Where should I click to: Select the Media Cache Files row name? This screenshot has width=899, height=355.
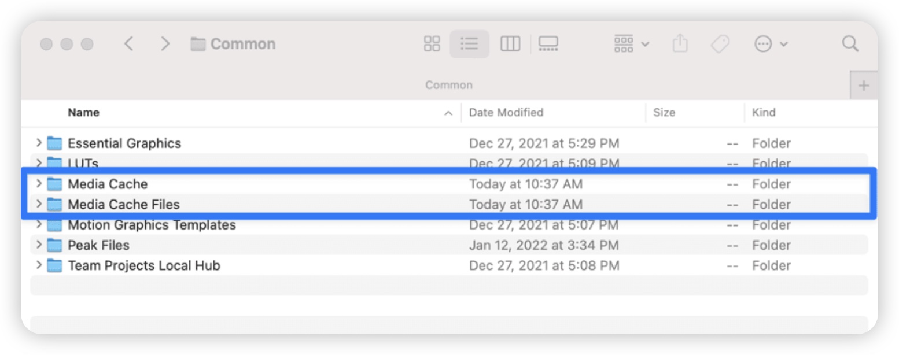(124, 204)
